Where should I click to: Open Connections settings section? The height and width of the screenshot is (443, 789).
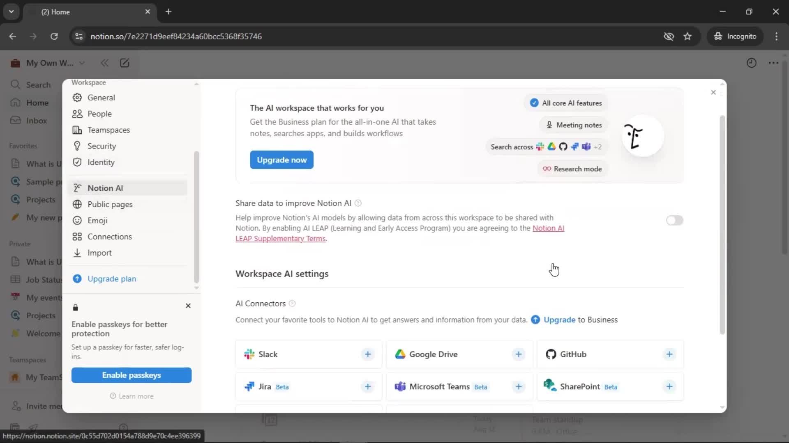127,237
